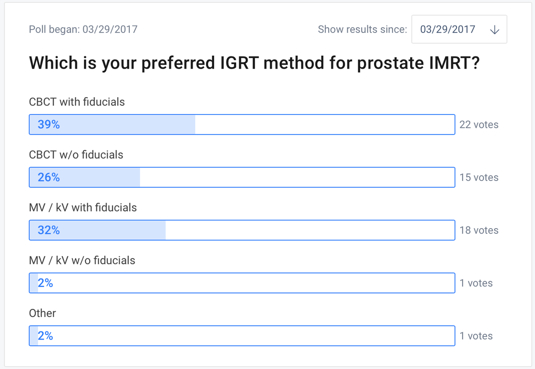The height and width of the screenshot is (369, 535).
Task: Click the 26% percentage label
Action: tap(49, 177)
